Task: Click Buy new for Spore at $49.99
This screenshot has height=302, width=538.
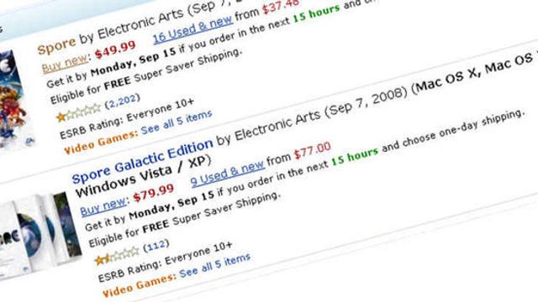Action: pyautogui.click(x=65, y=64)
